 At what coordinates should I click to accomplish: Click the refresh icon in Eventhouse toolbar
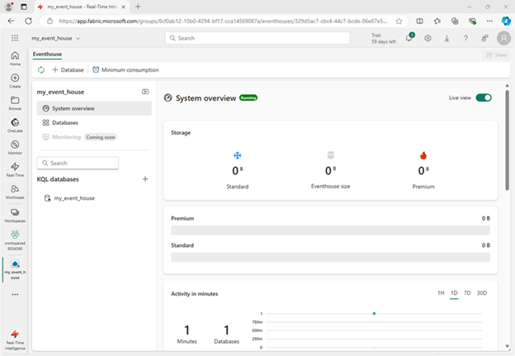click(40, 70)
